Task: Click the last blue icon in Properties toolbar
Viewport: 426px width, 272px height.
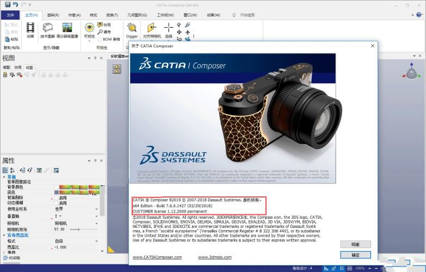Action: pos(56,170)
